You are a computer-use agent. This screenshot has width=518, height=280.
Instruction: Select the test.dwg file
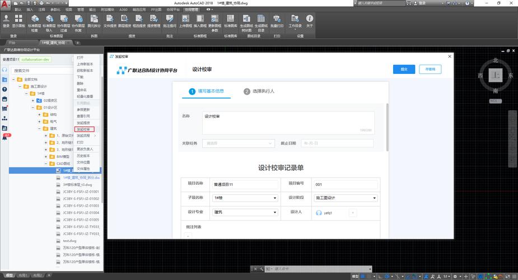(69, 241)
